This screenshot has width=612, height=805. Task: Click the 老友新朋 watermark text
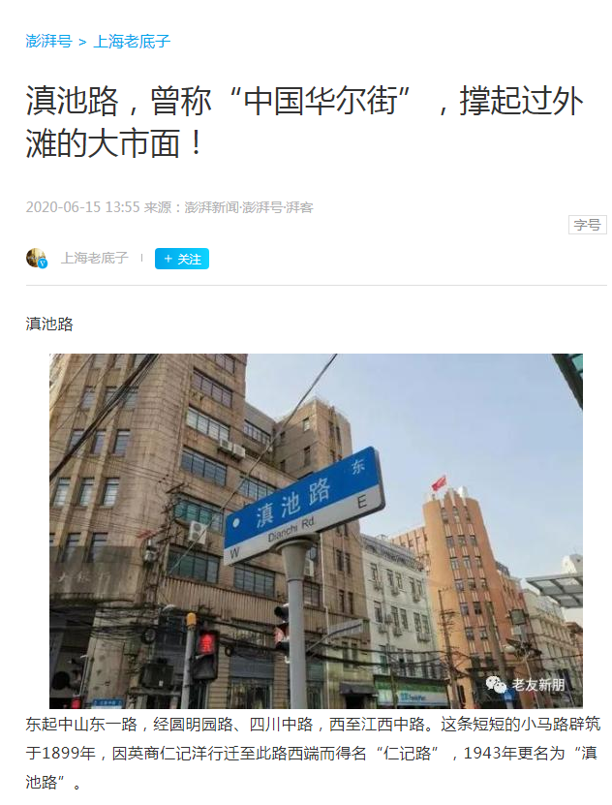pyautogui.click(x=537, y=684)
